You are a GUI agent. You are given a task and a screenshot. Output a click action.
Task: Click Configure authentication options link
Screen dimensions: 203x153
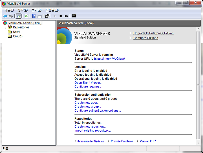[x=98, y=111]
